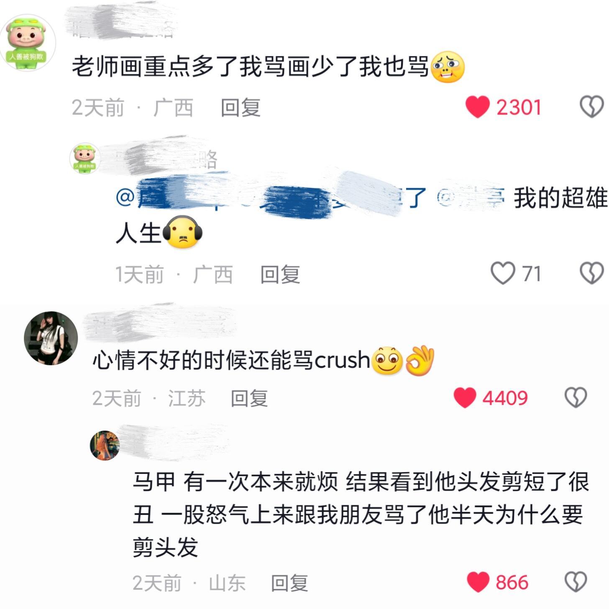
Task: Dislike the teacher highlights comment via broken heart
Action: coord(591,107)
